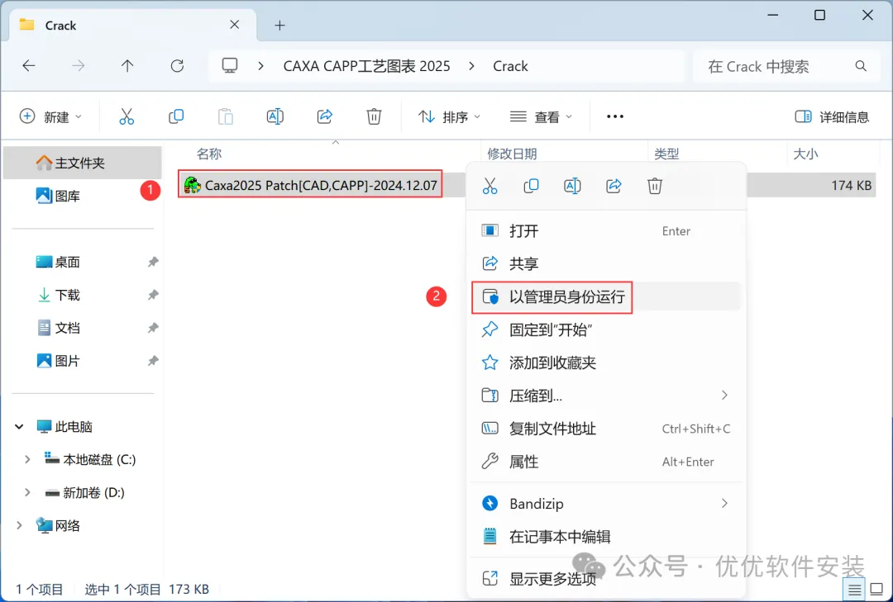Image resolution: width=893 pixels, height=602 pixels.
Task: Open the 排序 sort dropdown
Action: coord(449,116)
